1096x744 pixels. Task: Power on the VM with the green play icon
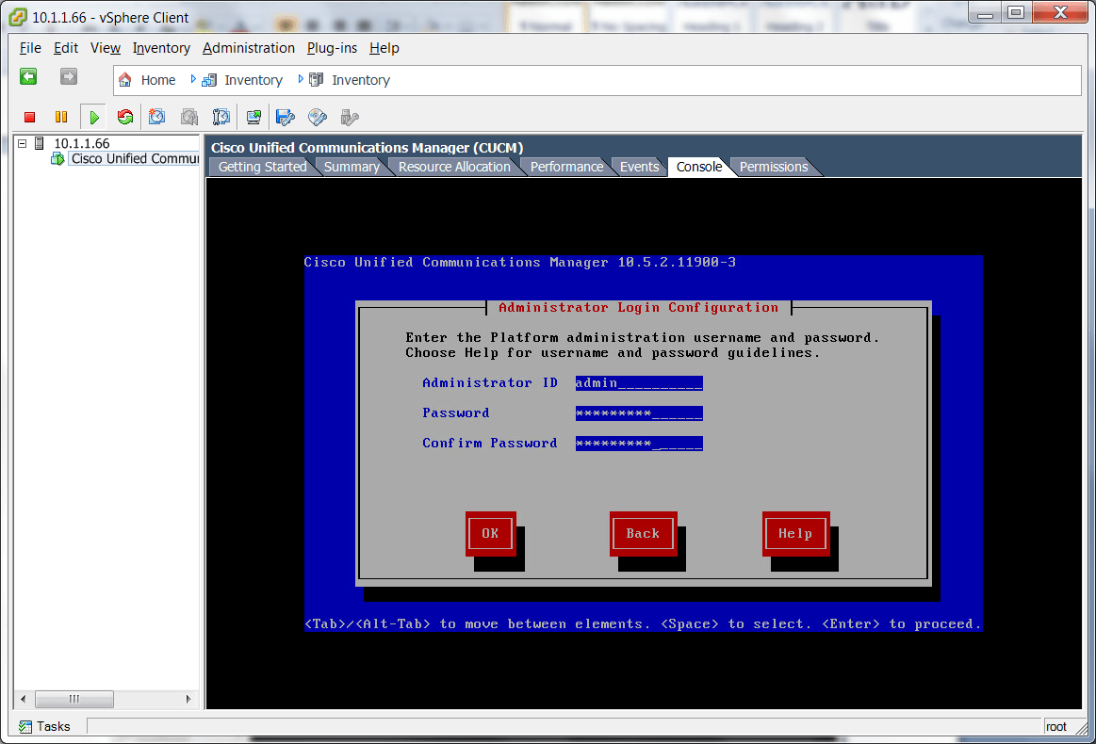coord(93,118)
